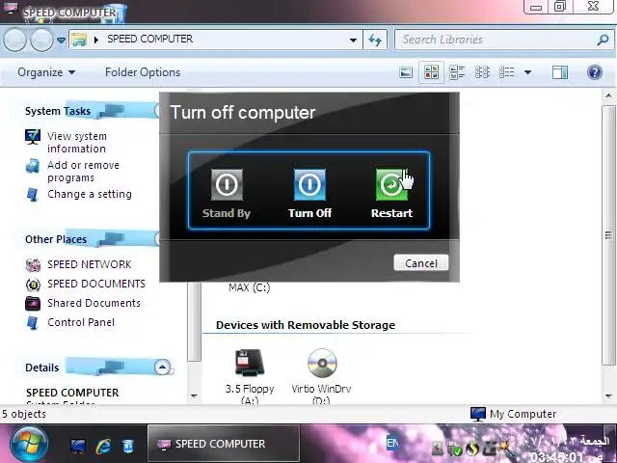Click the tray icon with the green check mark
The width and height of the screenshot is (617, 463).
(x=455, y=449)
